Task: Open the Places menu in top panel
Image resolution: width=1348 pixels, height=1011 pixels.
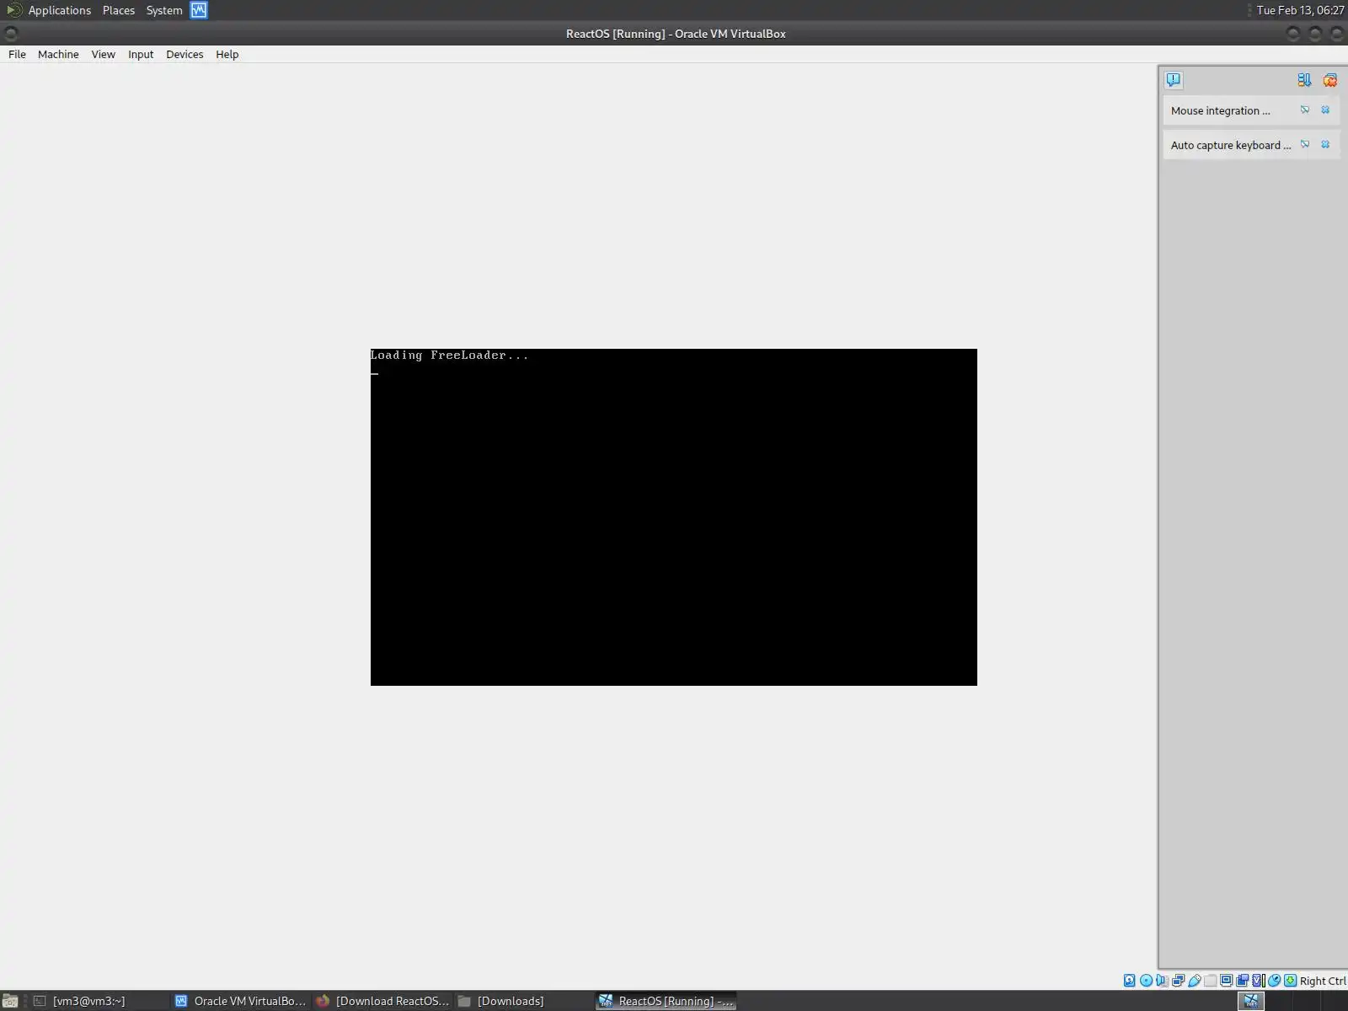Action: click(119, 10)
